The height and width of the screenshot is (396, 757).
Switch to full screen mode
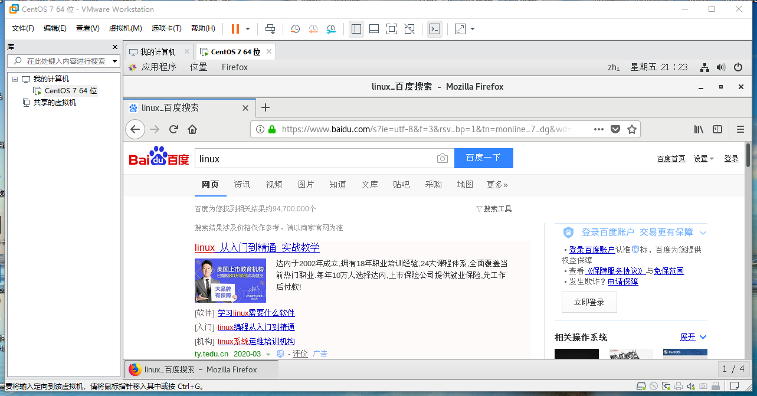(x=392, y=29)
